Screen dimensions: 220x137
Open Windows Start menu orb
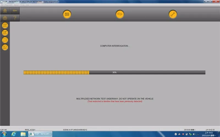pyautogui.click(x=4, y=134)
